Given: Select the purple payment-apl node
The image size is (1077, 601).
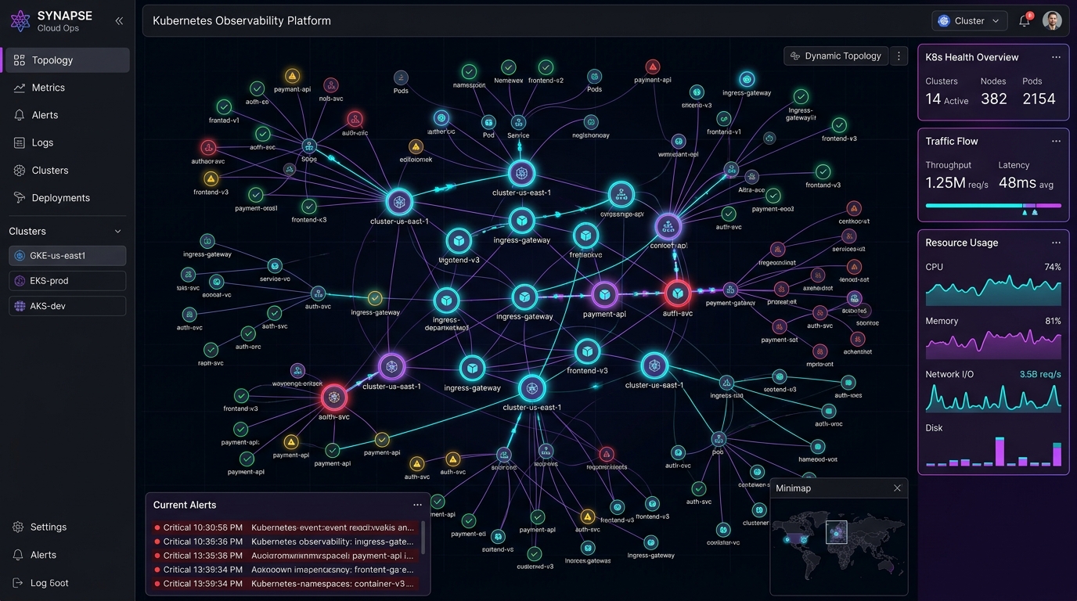Looking at the screenshot, I should point(604,295).
